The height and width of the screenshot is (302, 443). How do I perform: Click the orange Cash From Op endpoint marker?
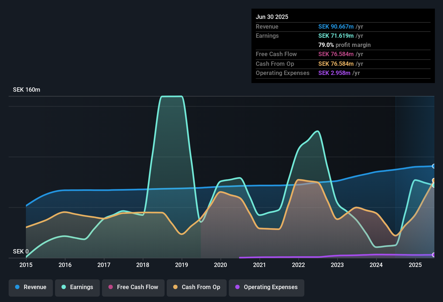434,180
